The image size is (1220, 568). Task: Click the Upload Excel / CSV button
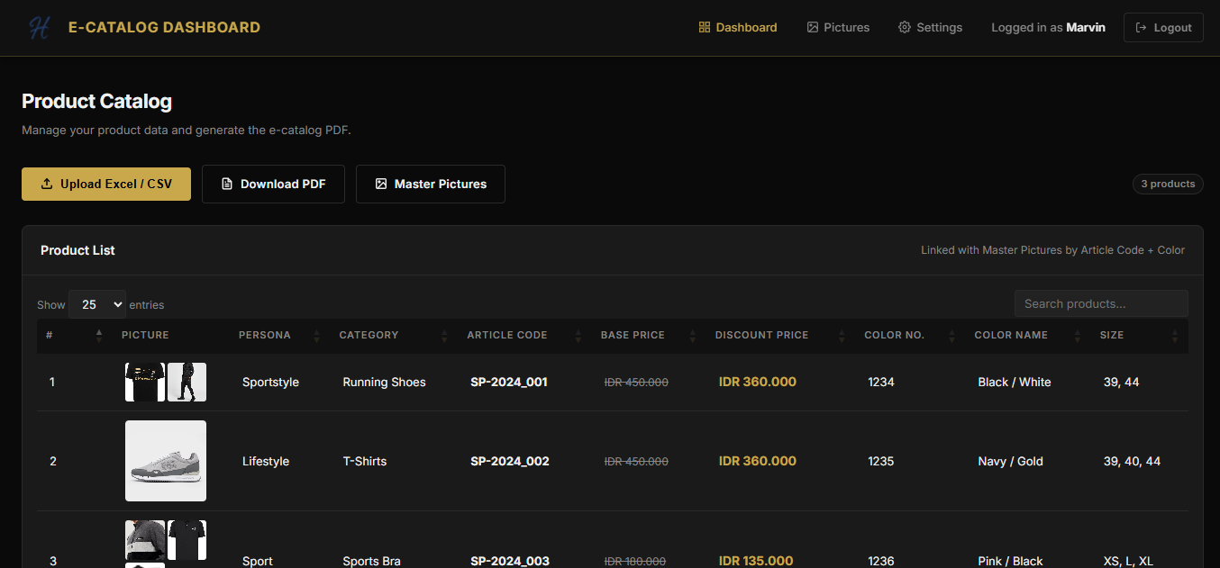(106, 184)
